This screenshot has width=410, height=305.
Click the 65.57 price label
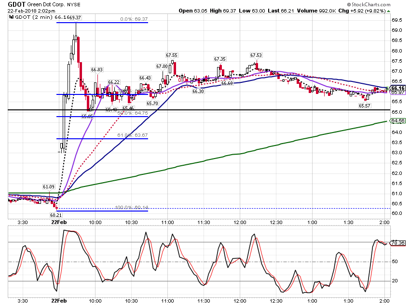click(365, 106)
